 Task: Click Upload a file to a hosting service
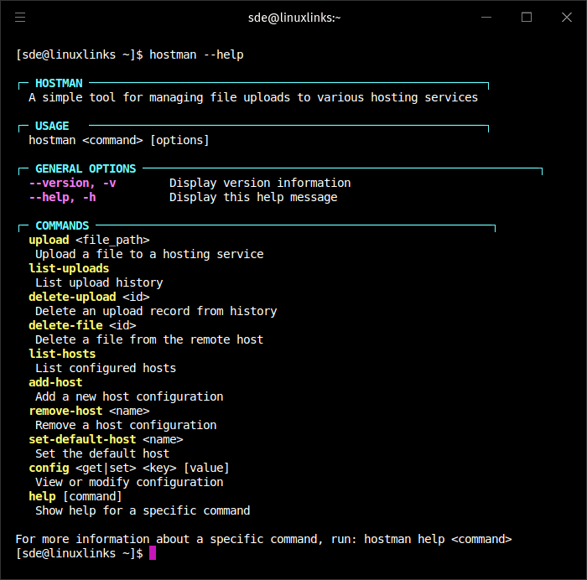click(x=149, y=254)
